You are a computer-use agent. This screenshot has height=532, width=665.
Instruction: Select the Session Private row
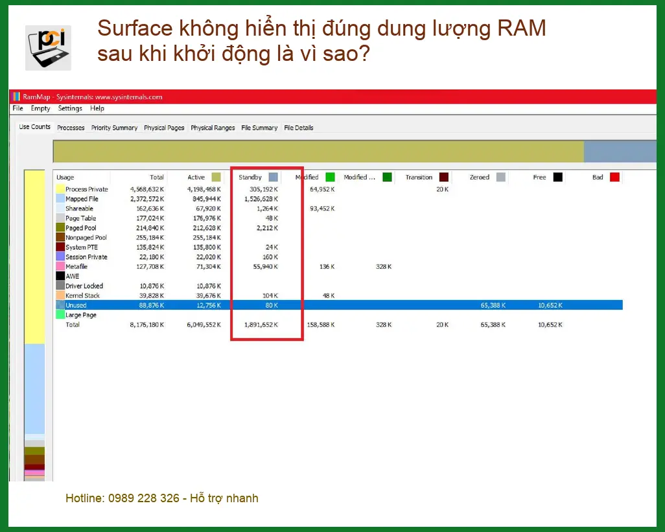pos(339,257)
